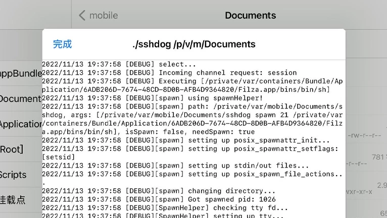Tap the back chevron arrow icon
This screenshot has height=218, width=387.
click(82, 15)
